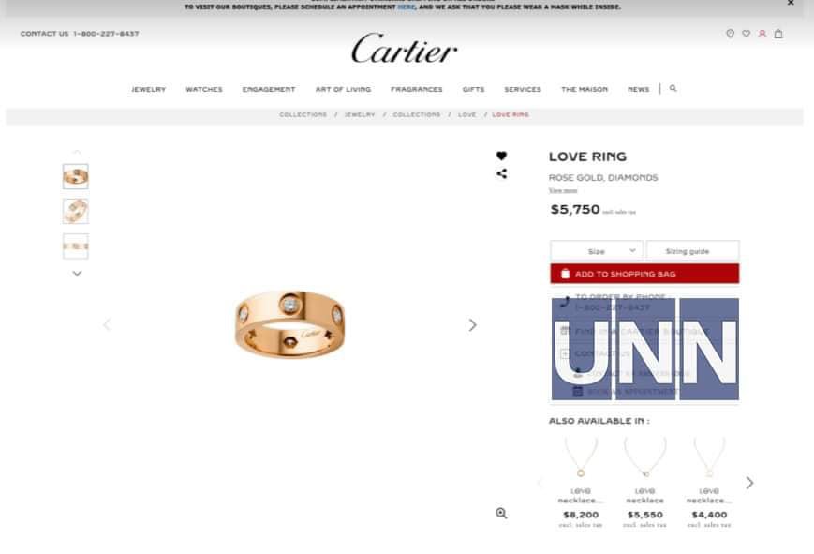The height and width of the screenshot is (554, 814).
Task: Select the second ring thumbnail
Action: (x=76, y=211)
